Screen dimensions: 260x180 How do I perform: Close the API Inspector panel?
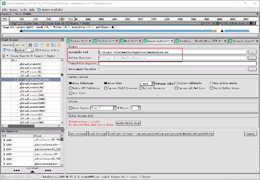[x=62, y=131]
